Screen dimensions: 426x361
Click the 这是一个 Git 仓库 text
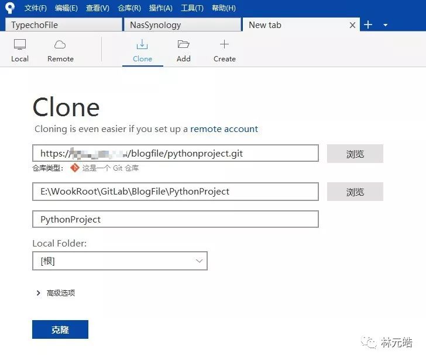pyautogui.click(x=111, y=168)
